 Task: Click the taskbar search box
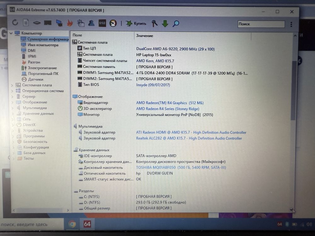(31, 224)
